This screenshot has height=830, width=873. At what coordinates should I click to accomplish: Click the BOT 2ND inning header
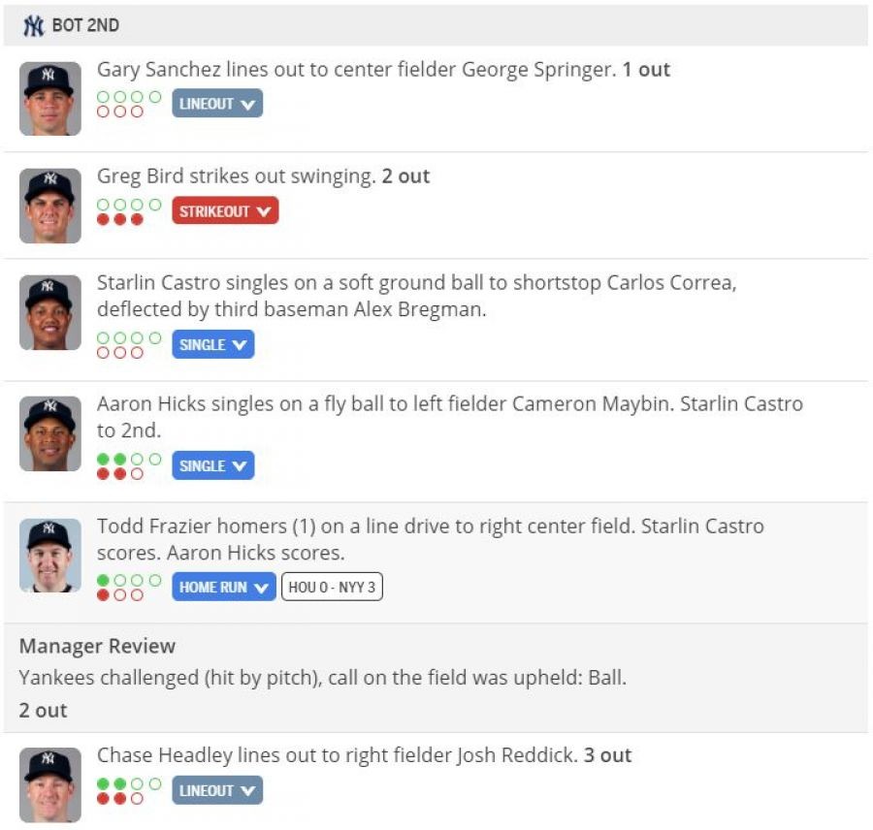(85, 26)
